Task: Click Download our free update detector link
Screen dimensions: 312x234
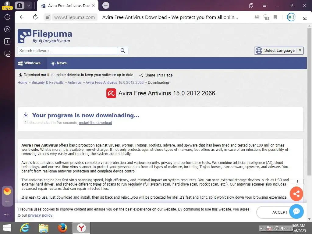Action: pos(76,75)
